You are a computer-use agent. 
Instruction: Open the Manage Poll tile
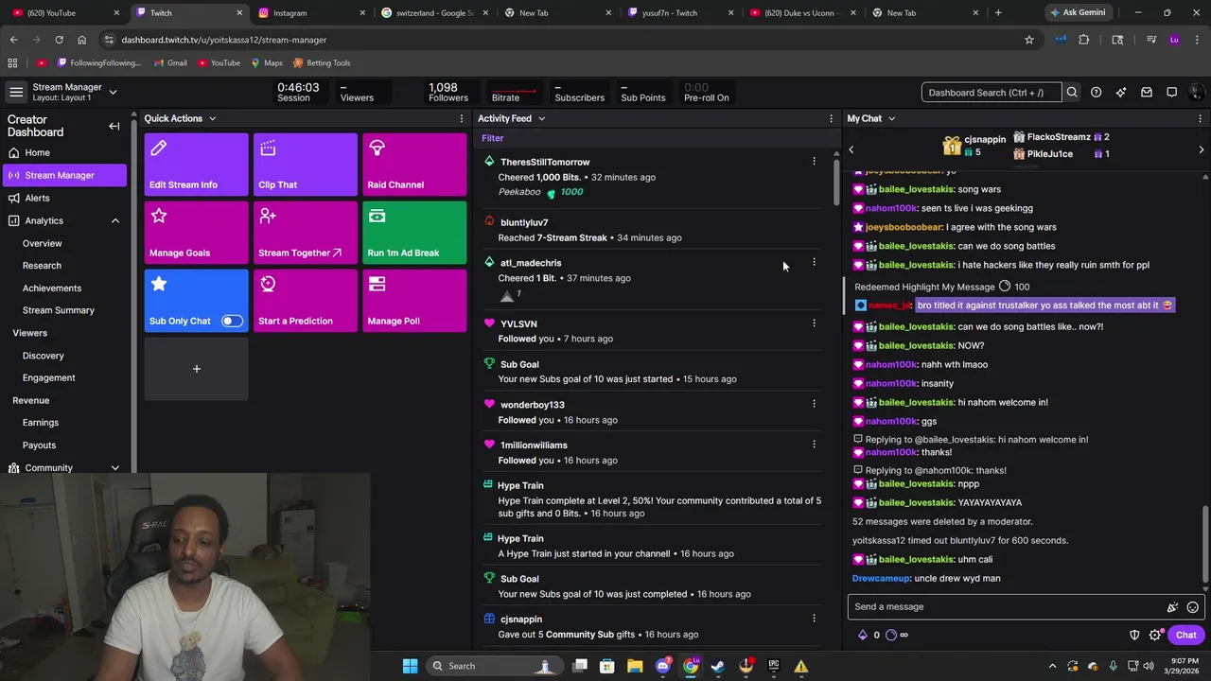click(414, 301)
